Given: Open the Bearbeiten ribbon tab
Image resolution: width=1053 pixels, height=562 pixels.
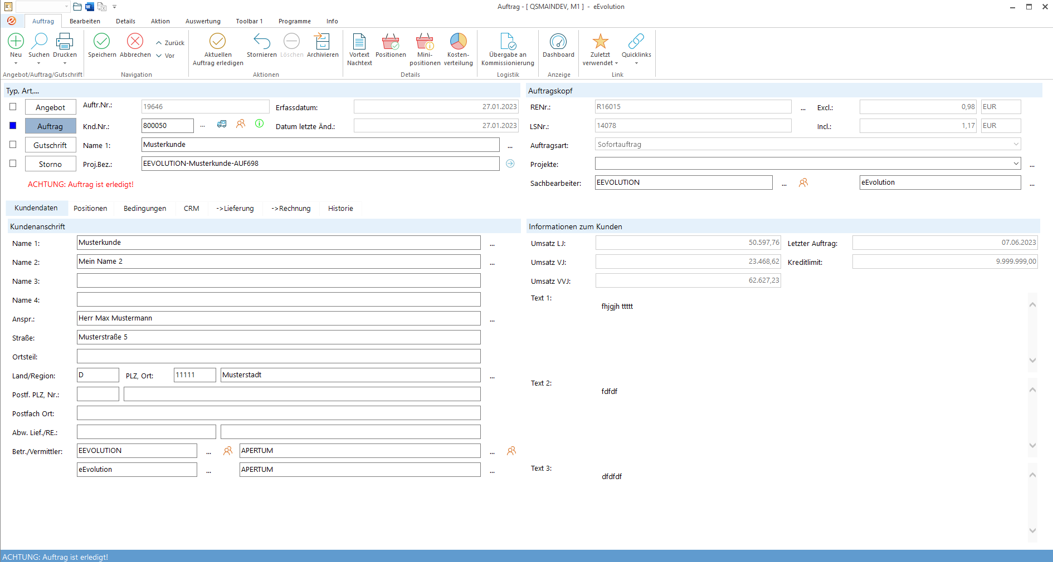Looking at the screenshot, I should tap(85, 21).
